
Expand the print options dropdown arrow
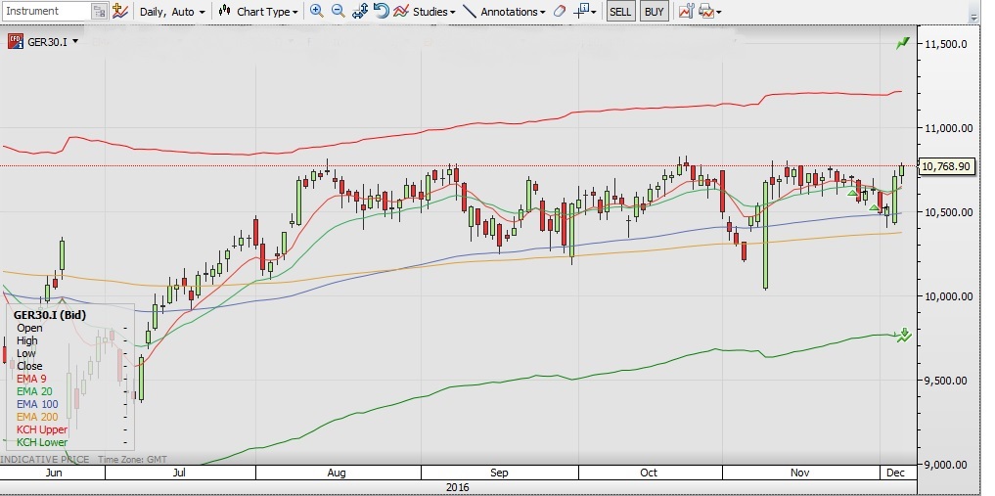pyautogui.click(x=718, y=12)
